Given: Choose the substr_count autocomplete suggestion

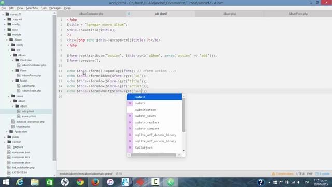Looking at the screenshot, I should pos(154,116).
